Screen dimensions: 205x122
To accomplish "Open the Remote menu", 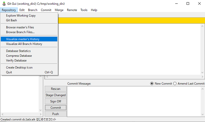I will [72, 10].
